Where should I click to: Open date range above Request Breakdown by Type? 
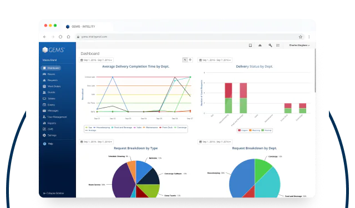tap(96, 141)
